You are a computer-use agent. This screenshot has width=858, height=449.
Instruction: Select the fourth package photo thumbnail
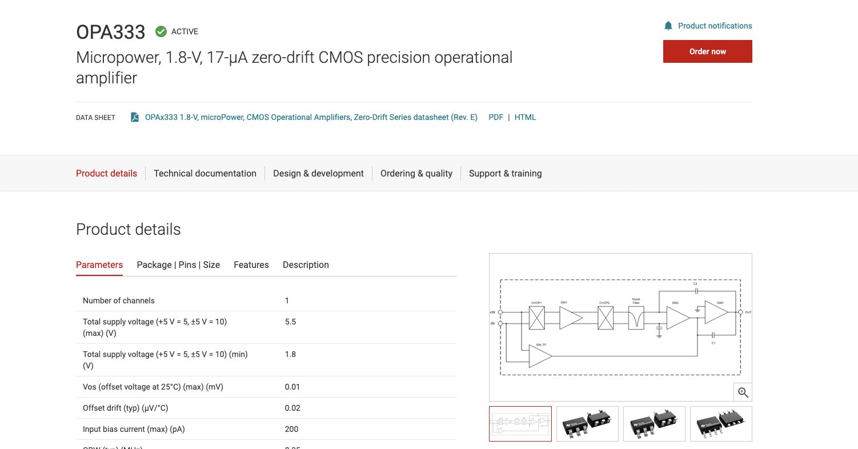click(x=721, y=424)
